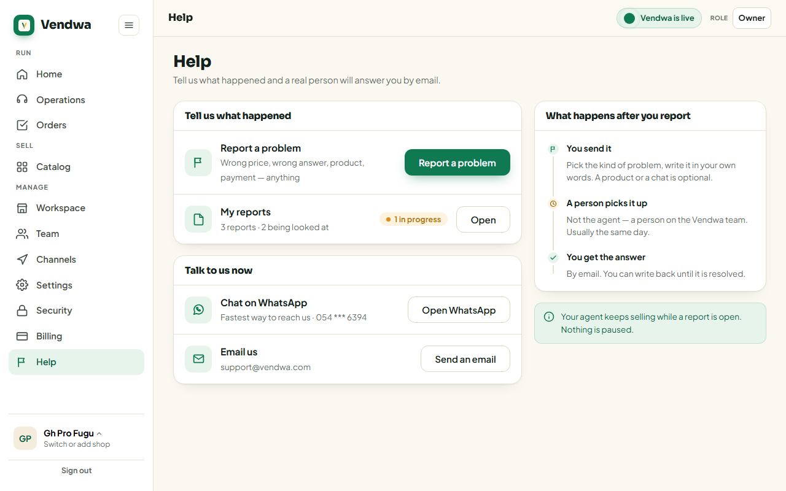Image resolution: width=786 pixels, height=491 pixels.
Task: Click the green Report a problem button
Action: pyautogui.click(x=457, y=163)
